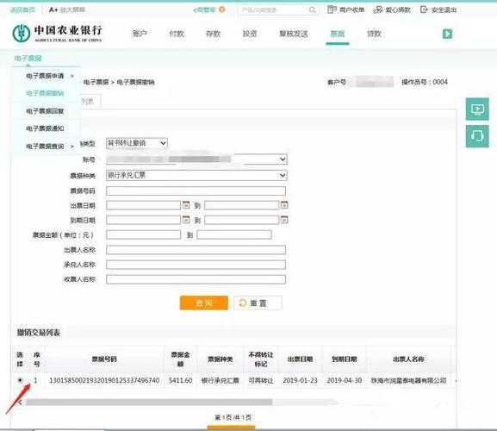This screenshot has height=431, width=497.
Task: Select 电子票据回复 in side menu
Action: [x=45, y=111]
